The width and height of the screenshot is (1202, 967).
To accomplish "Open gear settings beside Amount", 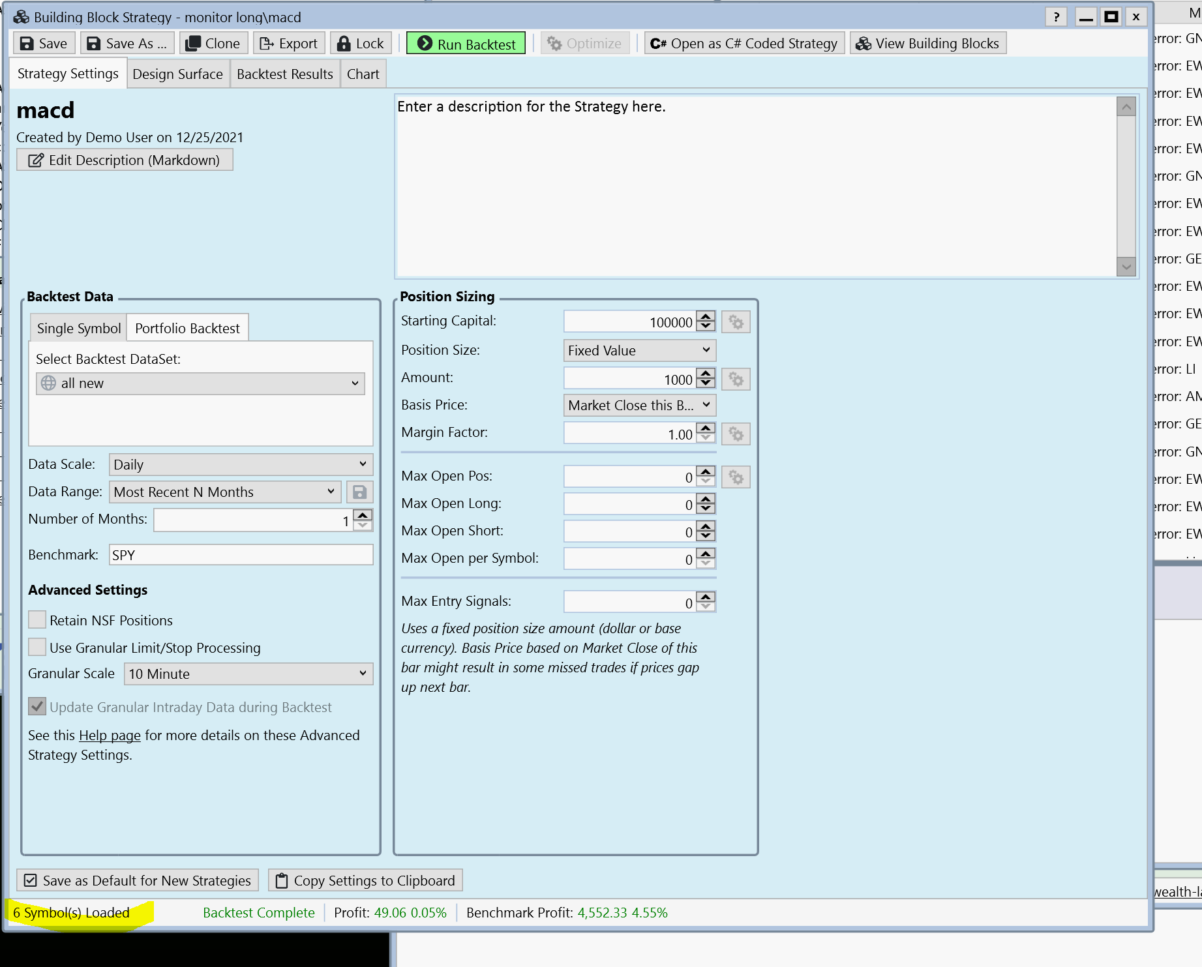I will 736,379.
